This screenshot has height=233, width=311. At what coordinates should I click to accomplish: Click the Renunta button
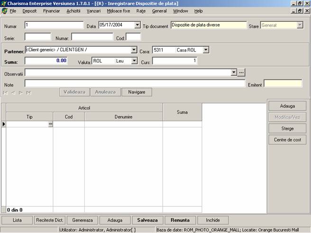[180, 220]
